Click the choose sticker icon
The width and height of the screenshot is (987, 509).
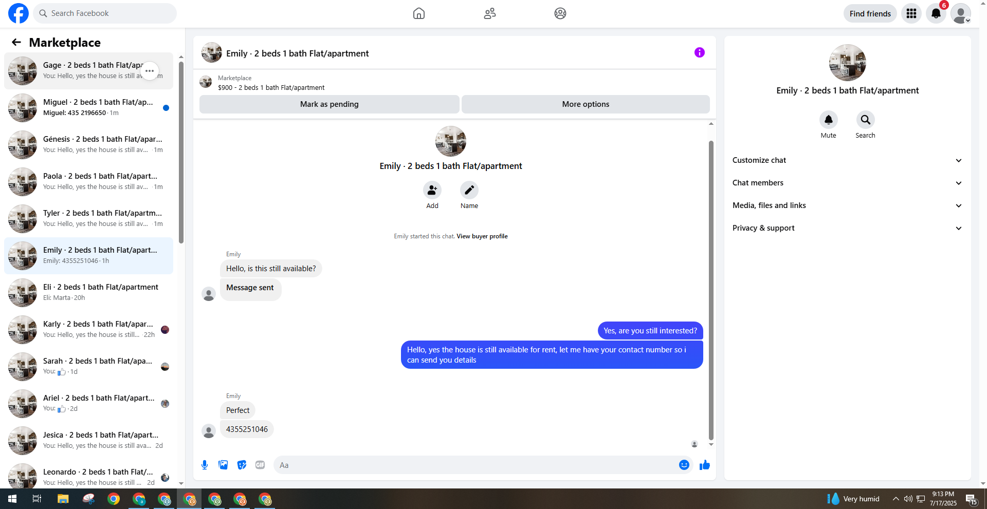click(242, 465)
